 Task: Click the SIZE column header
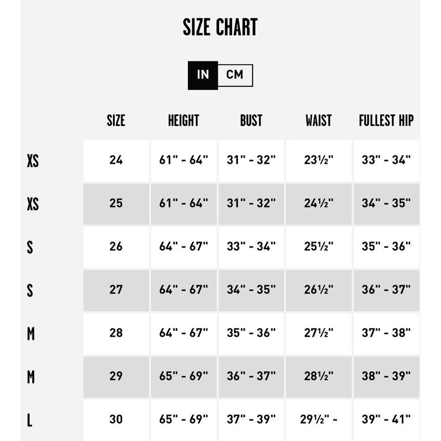click(x=116, y=120)
